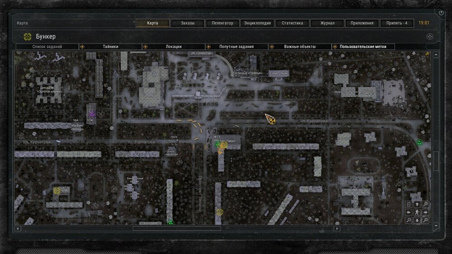Switch to the Пеленгатор tab
The height and width of the screenshot is (254, 452).
(x=222, y=23)
